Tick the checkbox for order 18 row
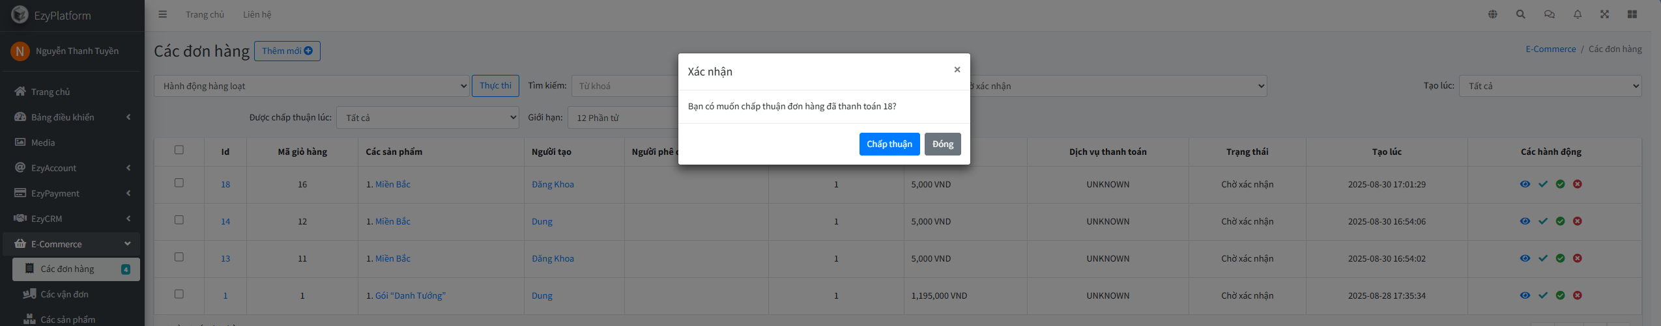The height and width of the screenshot is (326, 1661). pyautogui.click(x=179, y=183)
